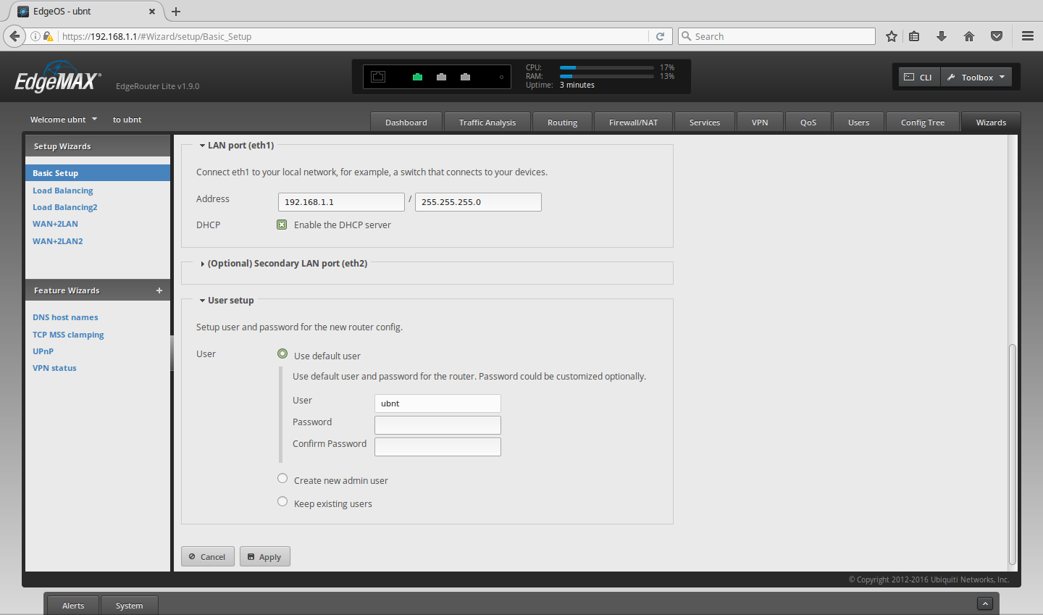Screen dimensions: 1043x615
Task: Open the Toolbox dropdown menu
Action: click(x=976, y=77)
